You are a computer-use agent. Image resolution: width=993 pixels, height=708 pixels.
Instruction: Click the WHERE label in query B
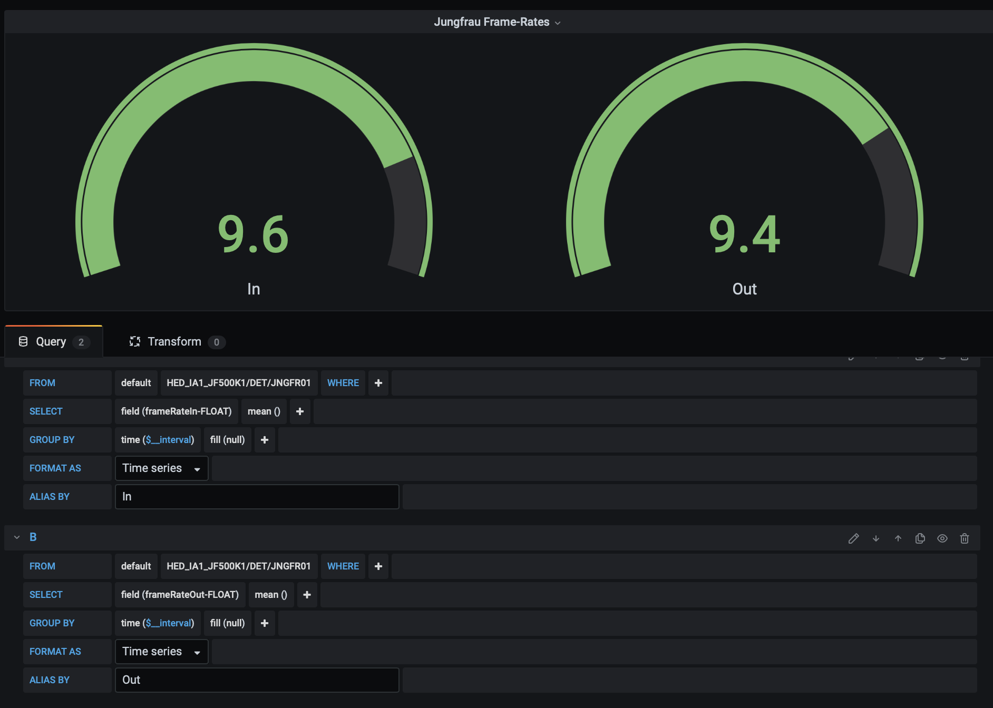click(x=343, y=566)
